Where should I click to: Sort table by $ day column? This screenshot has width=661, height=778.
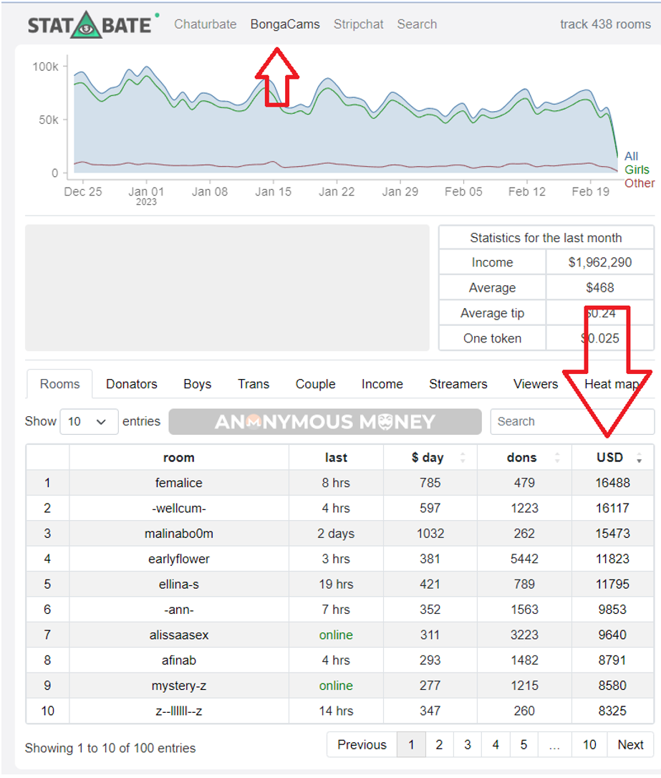pyautogui.click(x=430, y=458)
